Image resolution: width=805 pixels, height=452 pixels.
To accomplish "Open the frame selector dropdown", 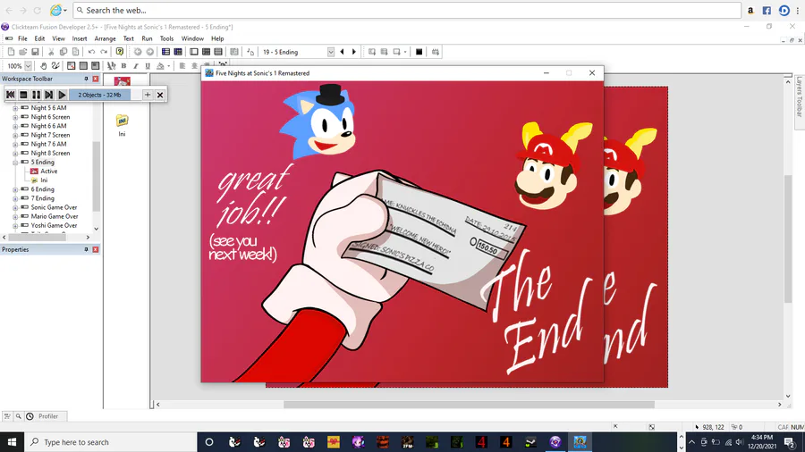I will 331,52.
